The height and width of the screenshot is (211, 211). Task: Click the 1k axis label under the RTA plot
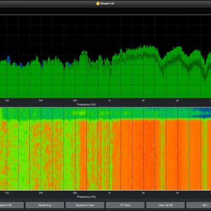point(109,101)
